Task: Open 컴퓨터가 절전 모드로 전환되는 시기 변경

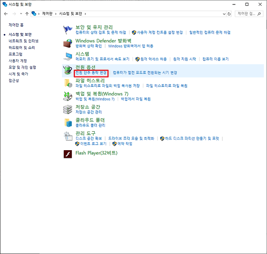Action: tap(145, 73)
